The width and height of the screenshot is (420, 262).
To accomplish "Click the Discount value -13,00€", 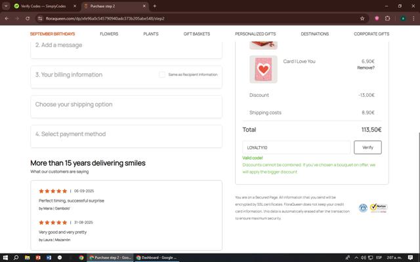I will (366, 95).
